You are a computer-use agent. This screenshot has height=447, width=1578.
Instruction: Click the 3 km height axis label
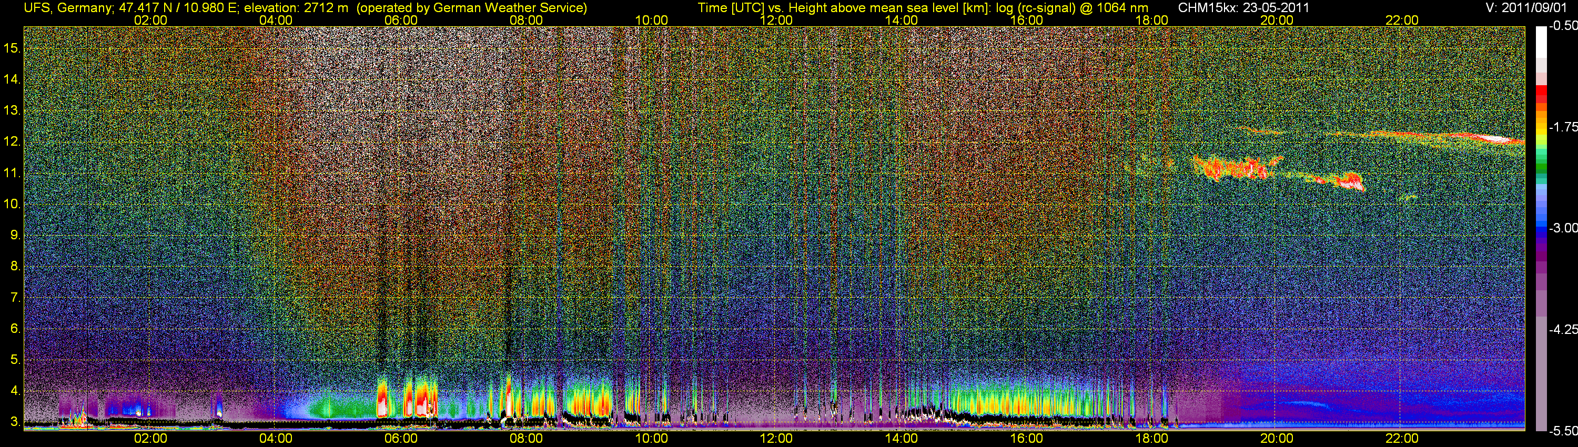15,422
